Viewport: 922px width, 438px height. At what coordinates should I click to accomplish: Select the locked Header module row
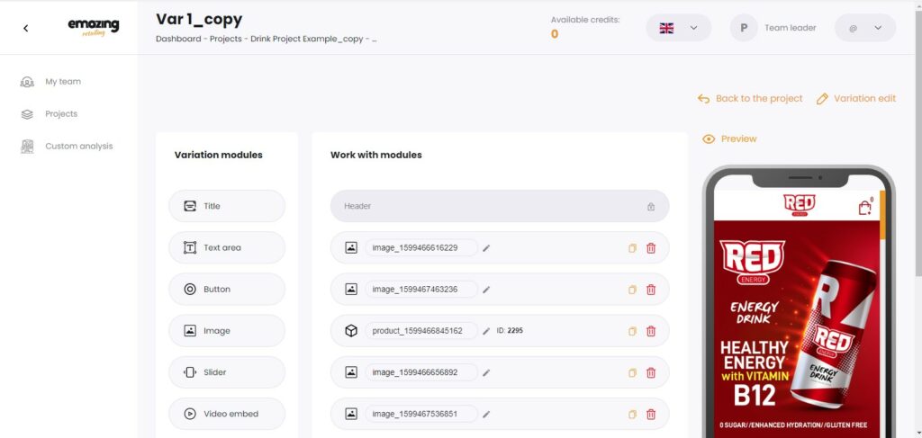[x=500, y=206]
